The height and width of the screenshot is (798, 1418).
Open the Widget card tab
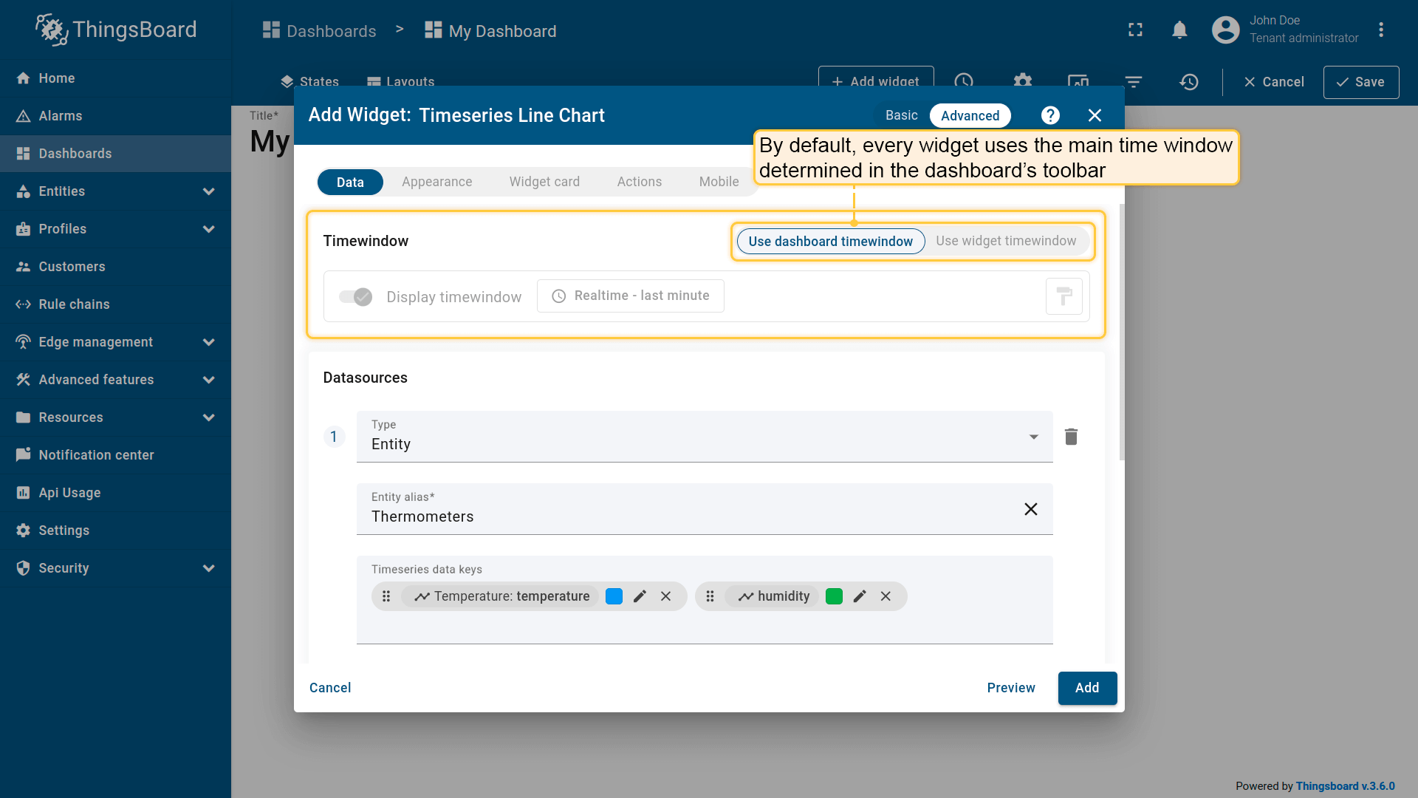tap(544, 182)
